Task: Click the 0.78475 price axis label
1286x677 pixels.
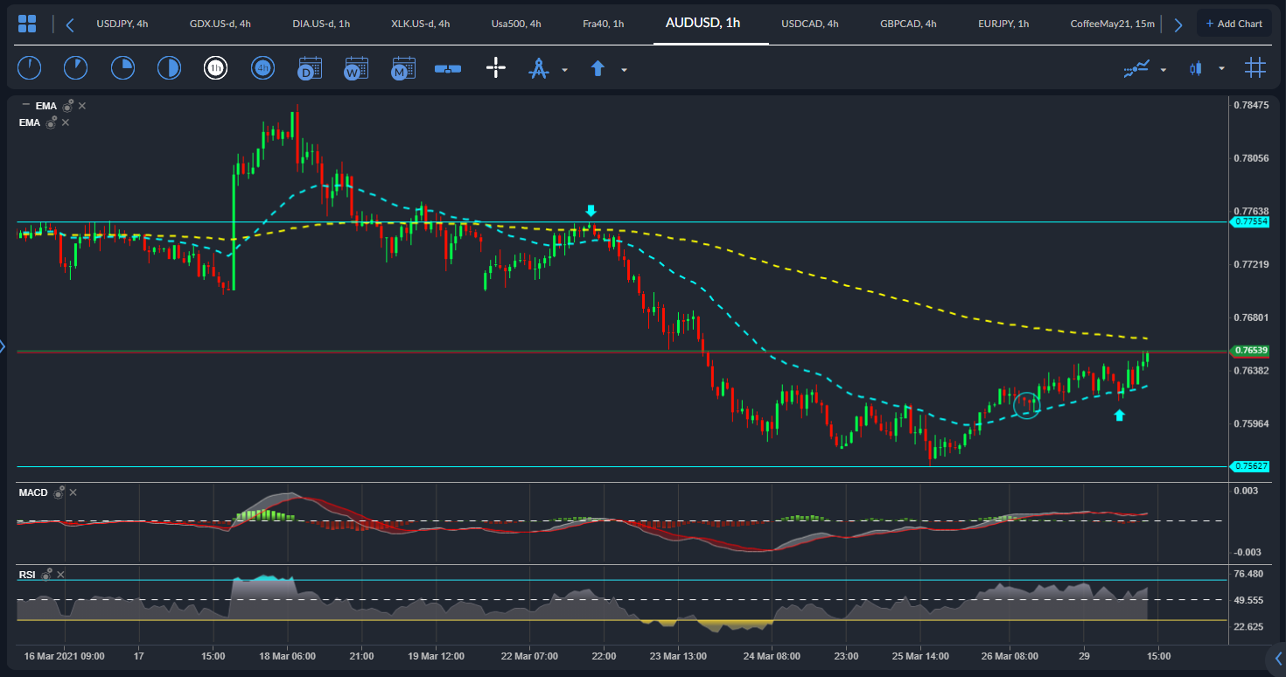Action: pos(1250,105)
